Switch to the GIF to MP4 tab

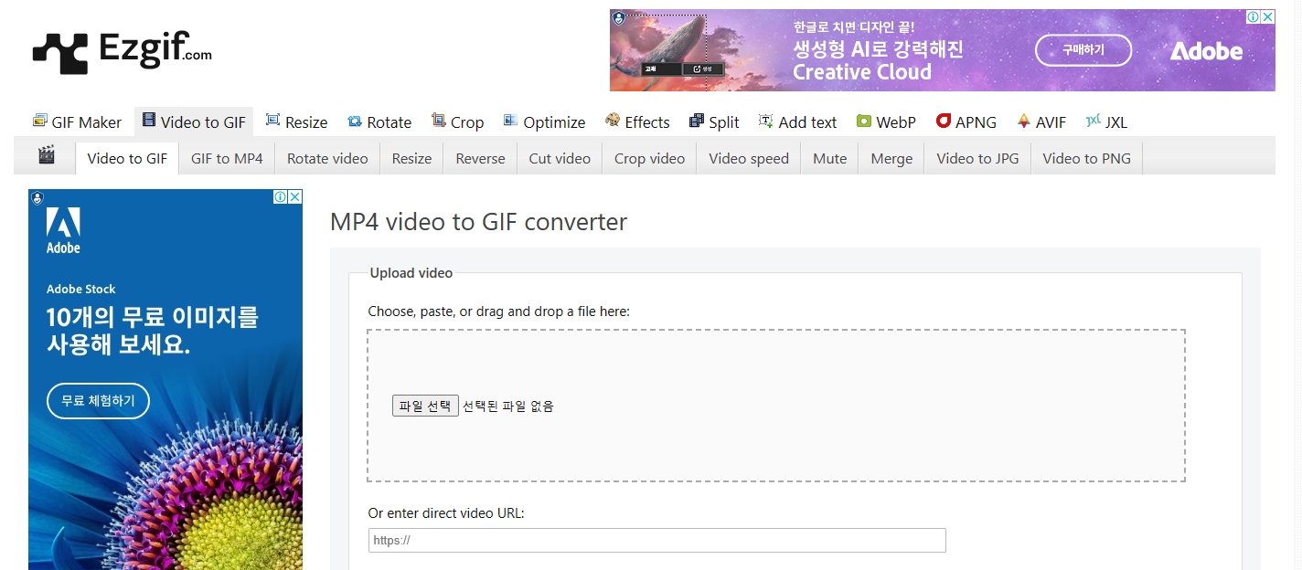227,158
